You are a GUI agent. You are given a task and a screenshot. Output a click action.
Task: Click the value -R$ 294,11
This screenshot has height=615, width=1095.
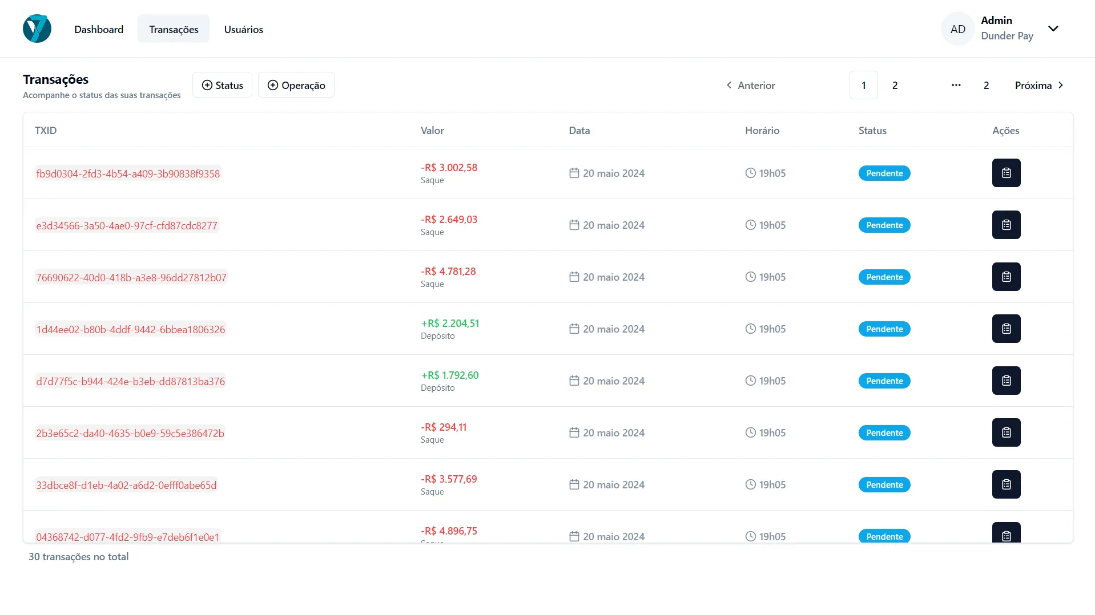click(444, 427)
